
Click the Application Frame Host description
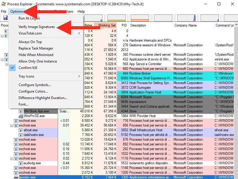pyautogui.click(x=145, y=92)
